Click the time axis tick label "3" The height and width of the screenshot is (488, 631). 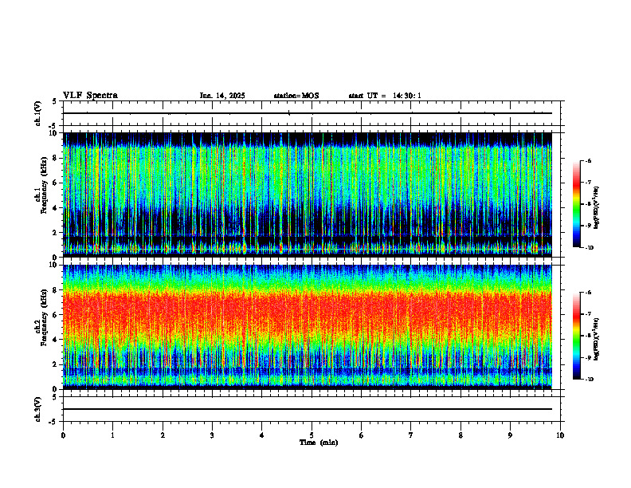coord(212,435)
